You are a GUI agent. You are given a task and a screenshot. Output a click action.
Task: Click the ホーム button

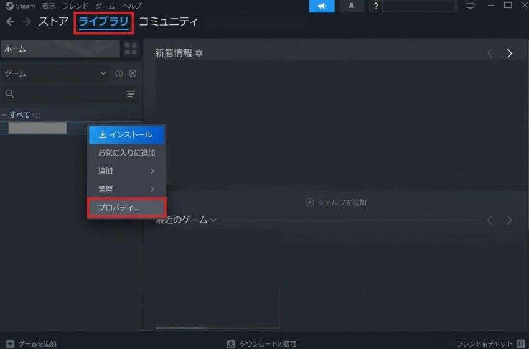tap(60, 49)
